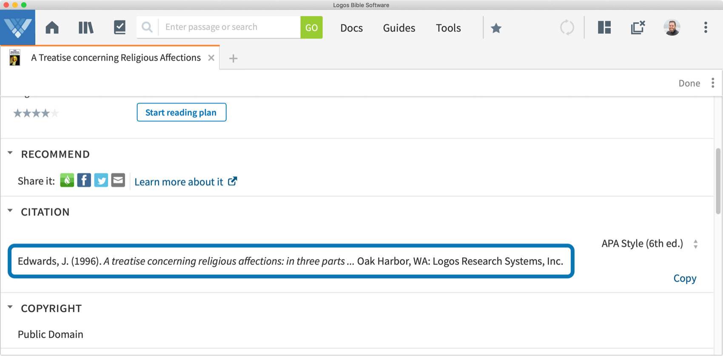Collapse the RECOMMEND section
The height and width of the screenshot is (356, 723).
coord(10,153)
